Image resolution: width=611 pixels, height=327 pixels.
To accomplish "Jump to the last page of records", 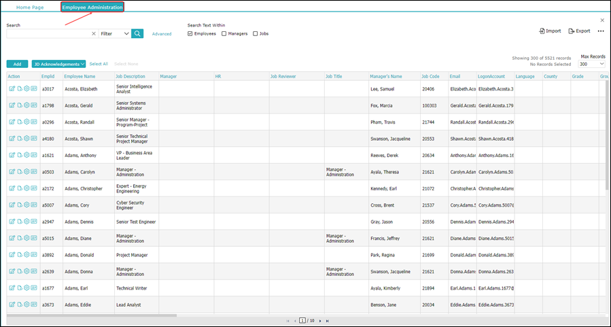I will pos(328,321).
